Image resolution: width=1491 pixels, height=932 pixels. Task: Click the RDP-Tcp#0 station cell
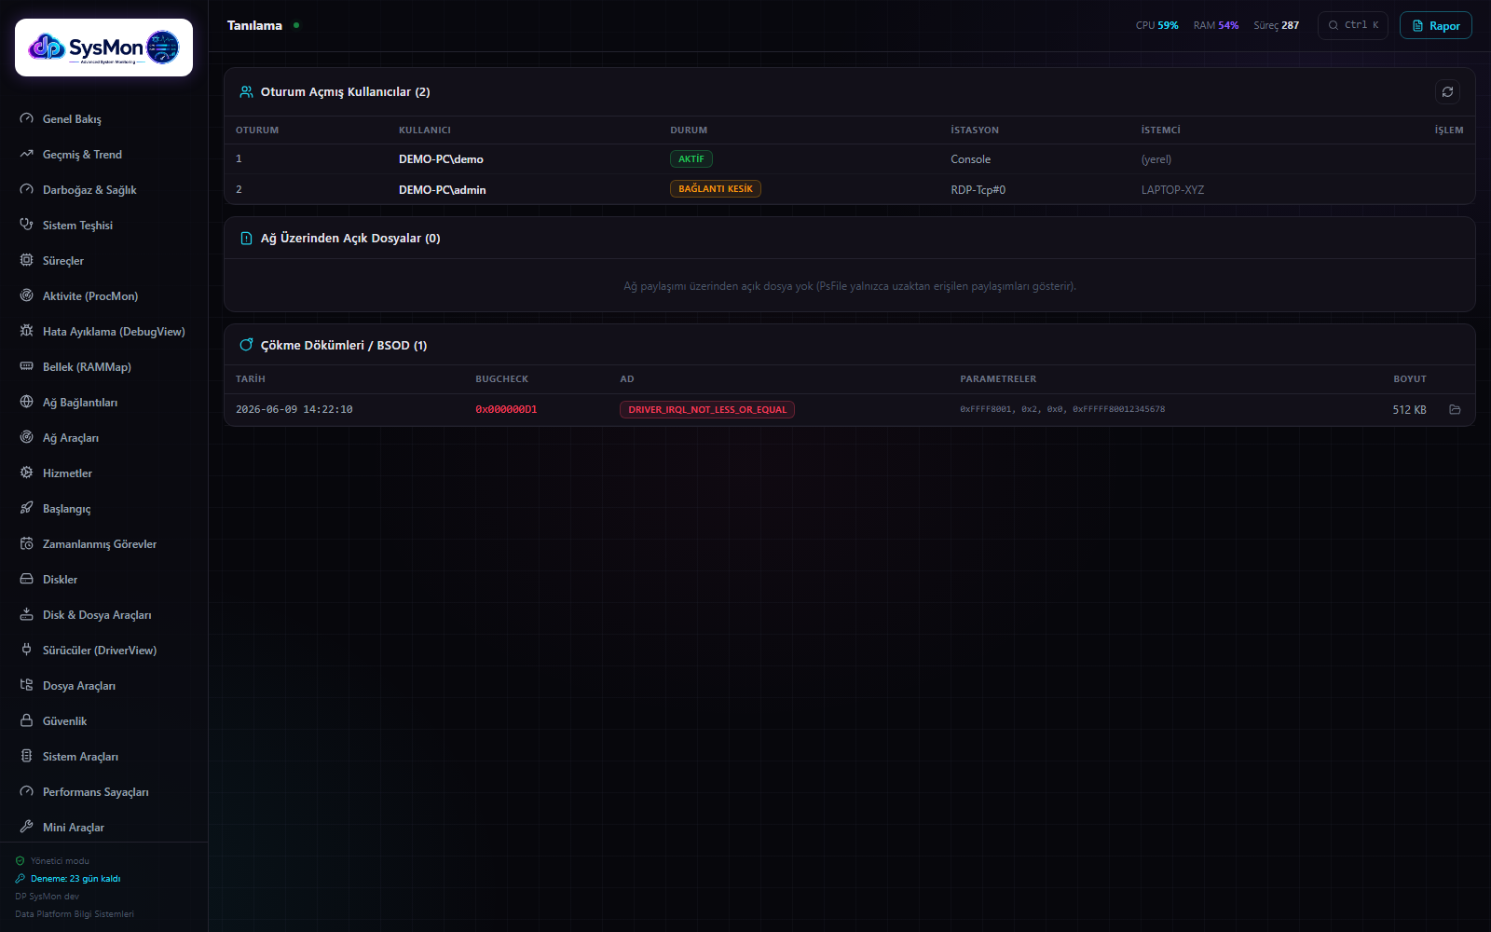pos(978,189)
